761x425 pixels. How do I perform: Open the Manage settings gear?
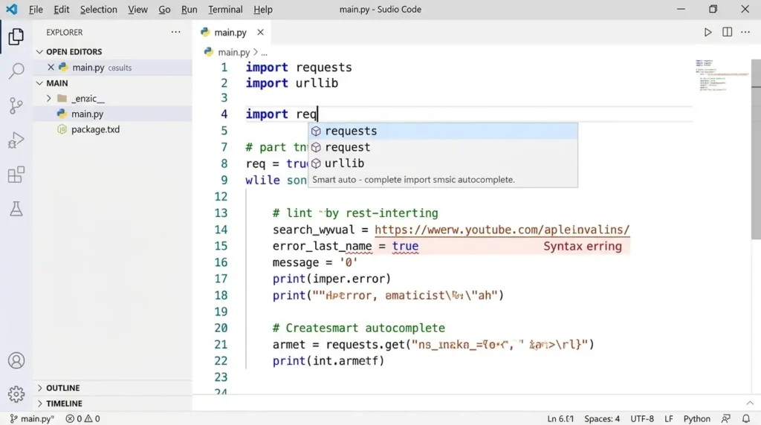point(16,394)
